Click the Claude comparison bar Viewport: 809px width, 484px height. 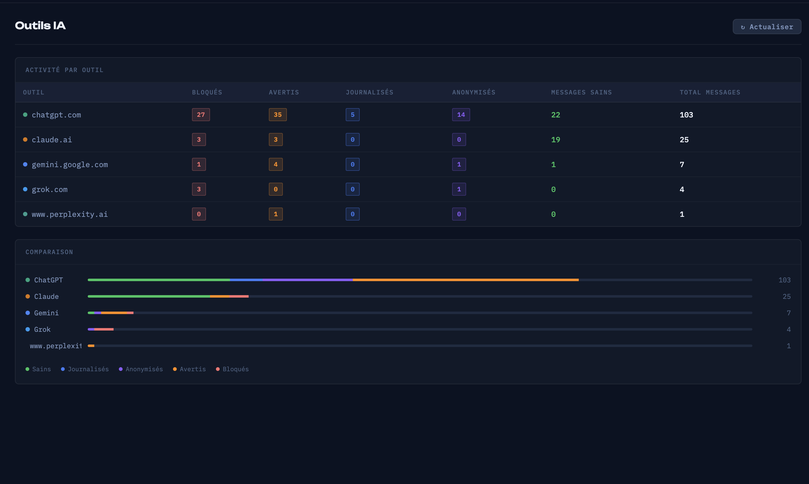tap(420, 296)
